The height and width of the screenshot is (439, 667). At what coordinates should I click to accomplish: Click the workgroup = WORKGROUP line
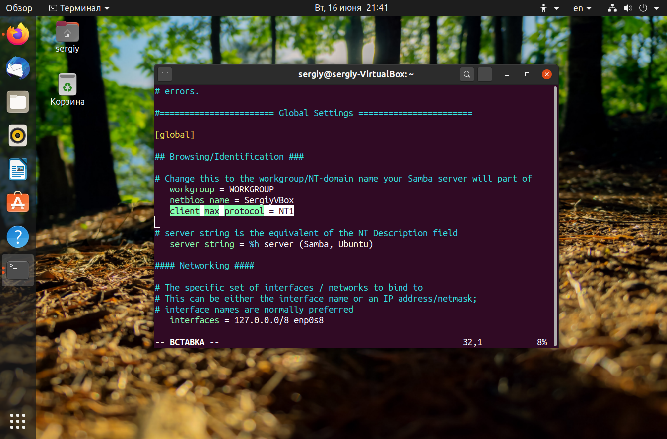[222, 189]
